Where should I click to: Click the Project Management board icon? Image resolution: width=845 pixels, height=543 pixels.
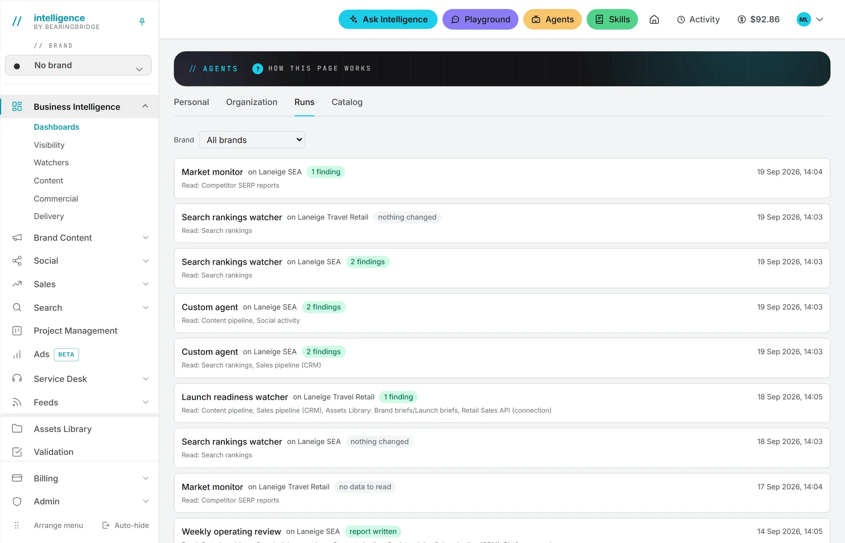pyautogui.click(x=17, y=331)
